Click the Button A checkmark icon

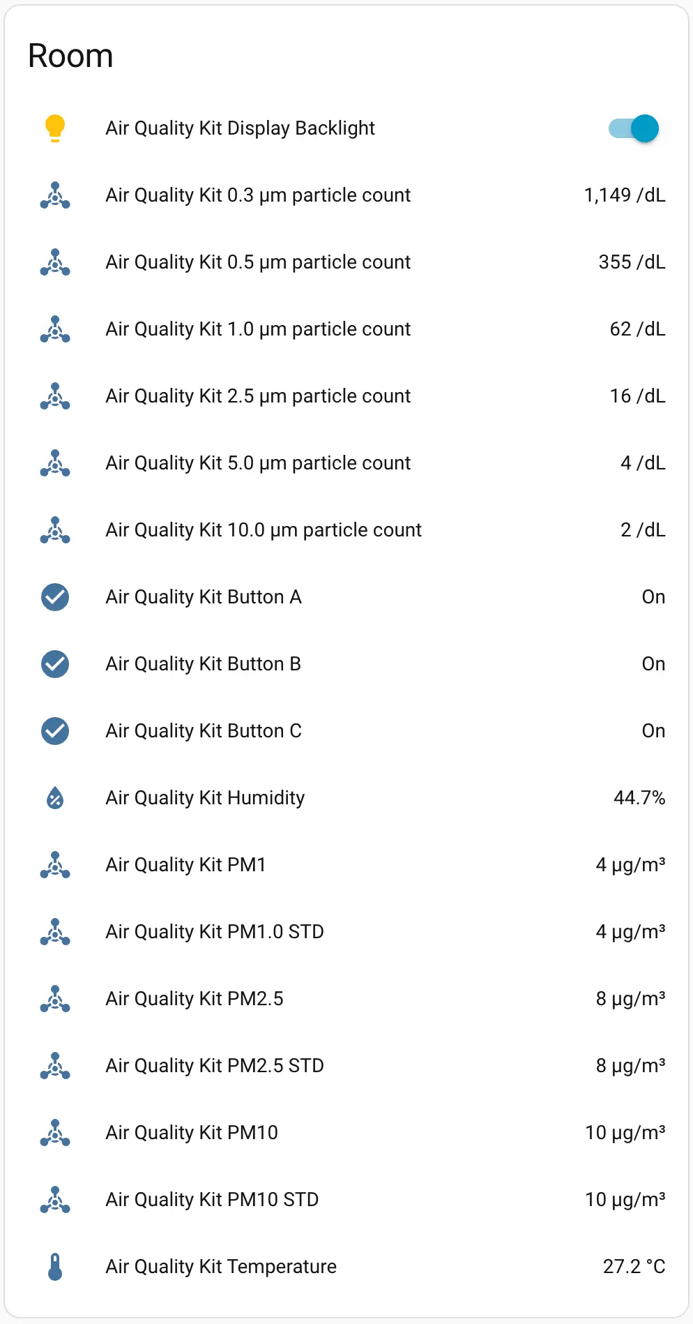pos(55,597)
